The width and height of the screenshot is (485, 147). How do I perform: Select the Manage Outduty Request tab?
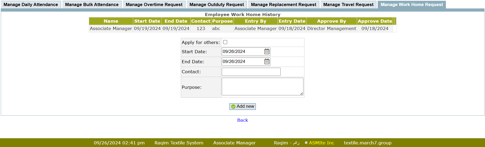216,5
